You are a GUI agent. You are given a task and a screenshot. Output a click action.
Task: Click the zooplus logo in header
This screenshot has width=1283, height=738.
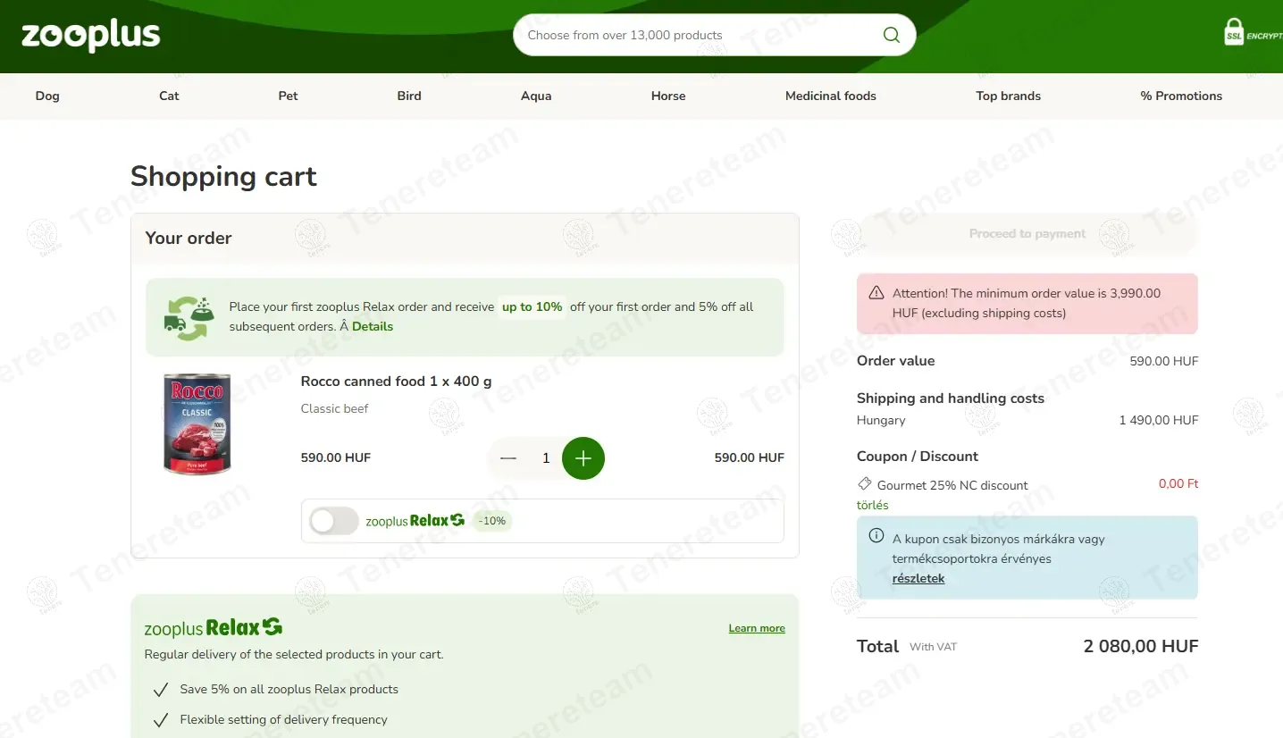pyautogui.click(x=90, y=36)
